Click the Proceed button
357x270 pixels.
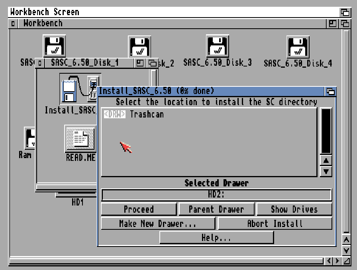point(139,209)
